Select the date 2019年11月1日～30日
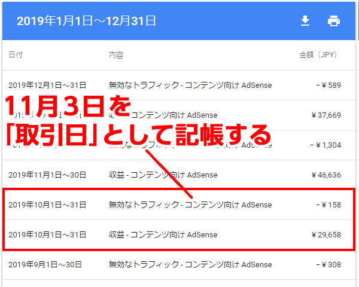Image resolution: width=359 pixels, height=287 pixels. click(47, 175)
